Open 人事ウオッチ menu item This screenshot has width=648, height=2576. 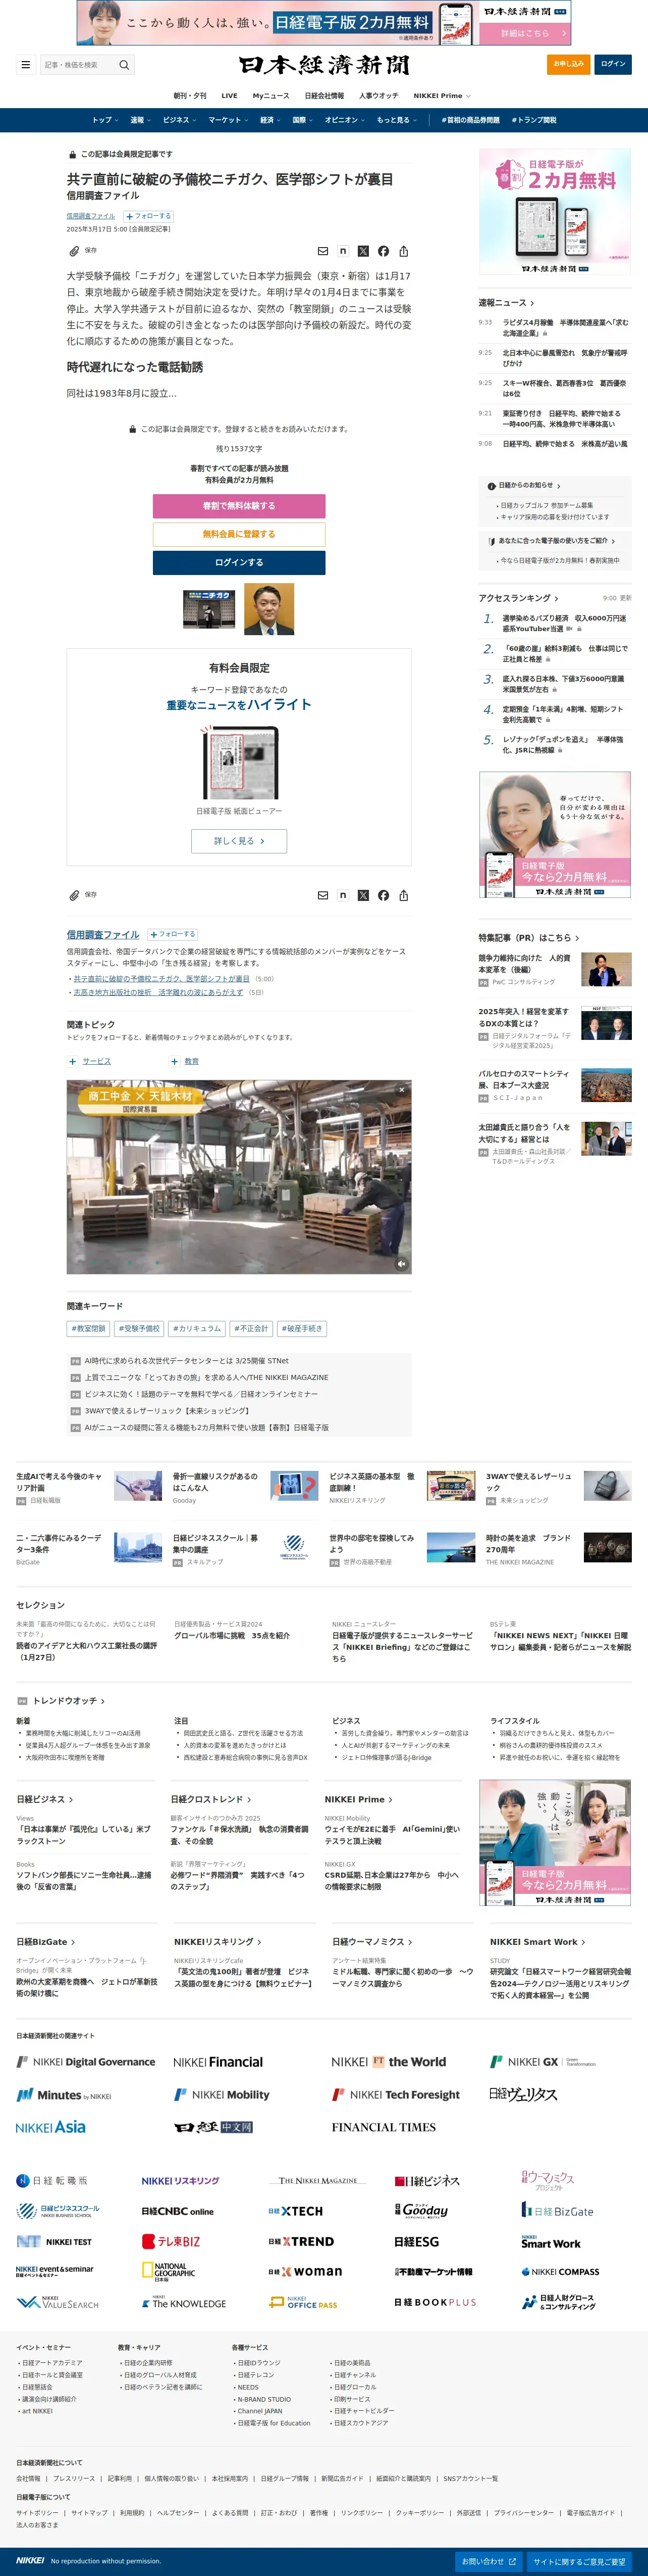pyautogui.click(x=379, y=96)
